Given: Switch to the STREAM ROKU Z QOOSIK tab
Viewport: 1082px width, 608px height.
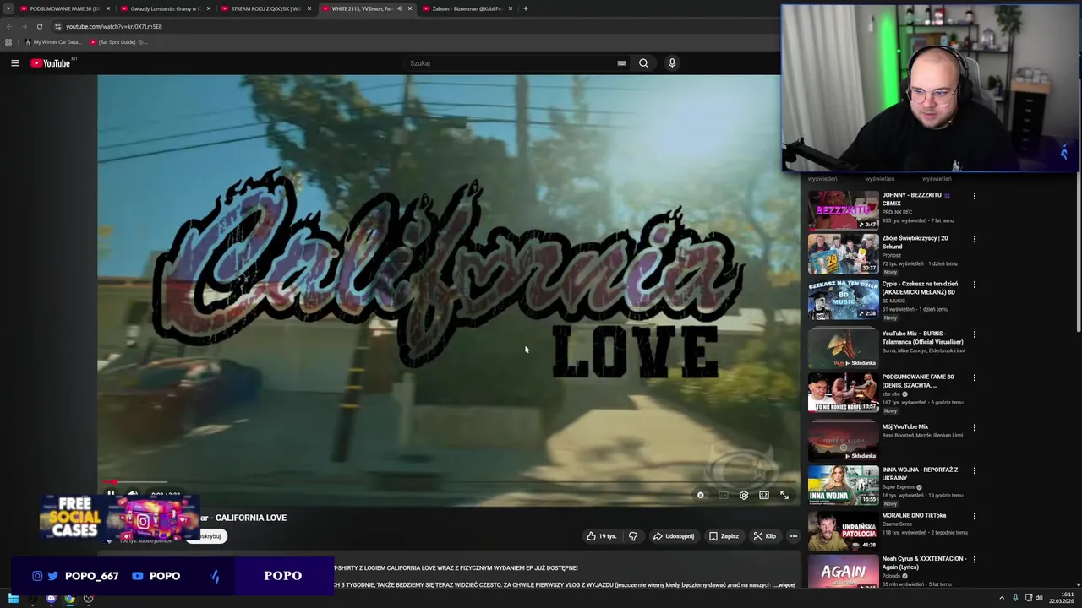Looking at the screenshot, I should [x=265, y=8].
